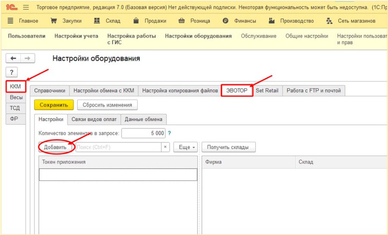Open the Склад section
Viewport: 388px width, 235px height.
(107, 21)
